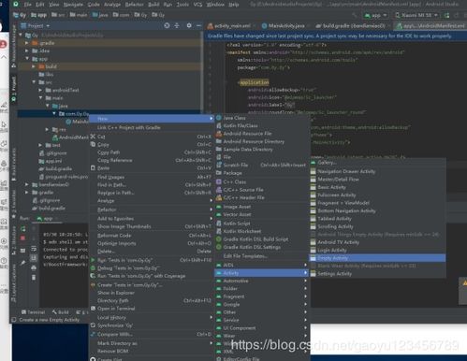
Task: Toggle the 1: Project side tool window
Action: tap(14, 89)
